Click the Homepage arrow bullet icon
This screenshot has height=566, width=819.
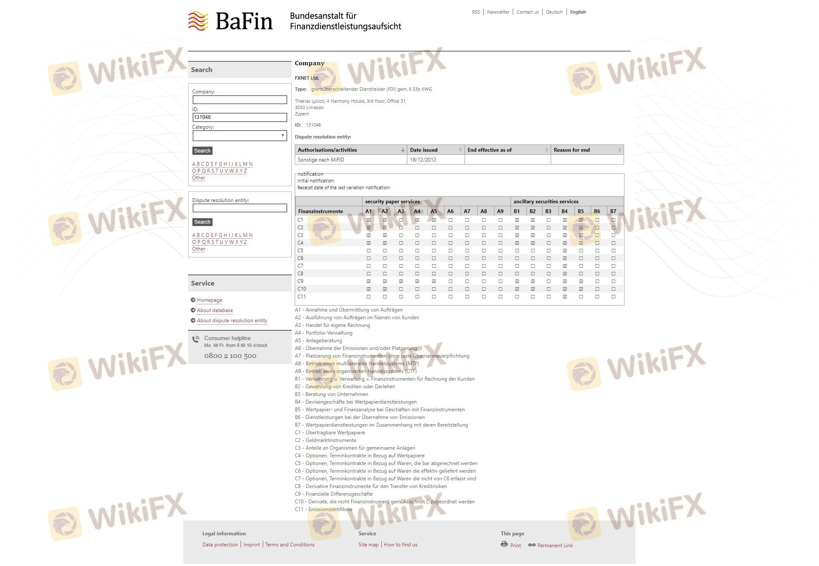click(x=193, y=300)
